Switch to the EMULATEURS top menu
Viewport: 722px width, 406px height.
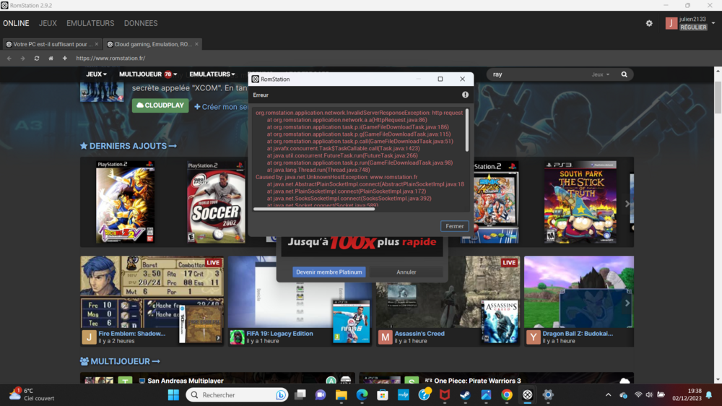tap(90, 23)
